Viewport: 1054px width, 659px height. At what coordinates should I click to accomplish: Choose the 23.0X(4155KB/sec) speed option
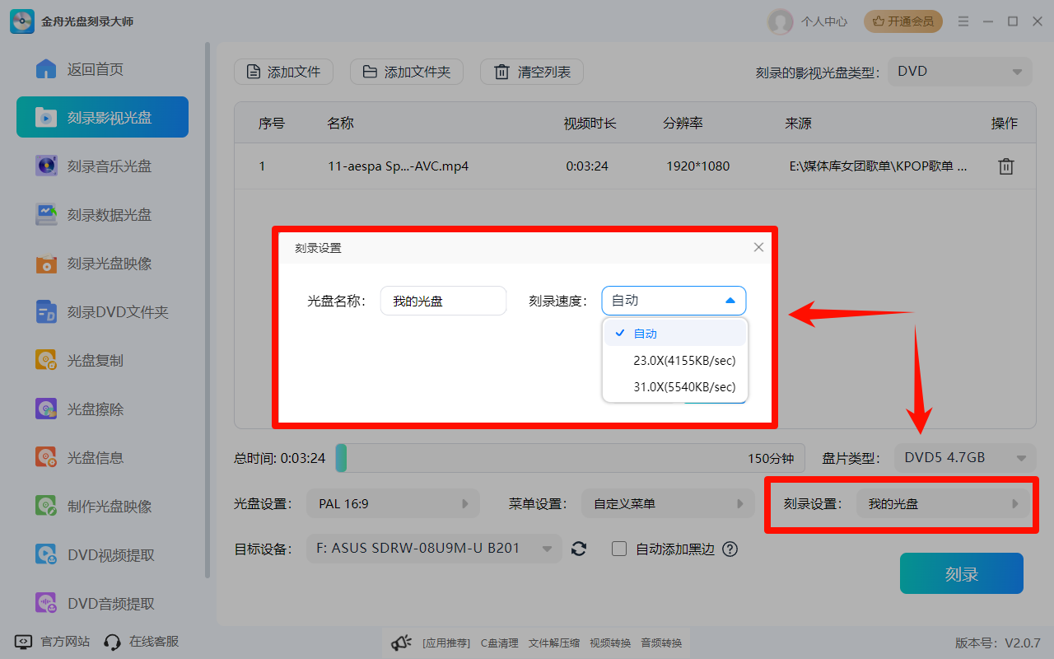(674, 361)
